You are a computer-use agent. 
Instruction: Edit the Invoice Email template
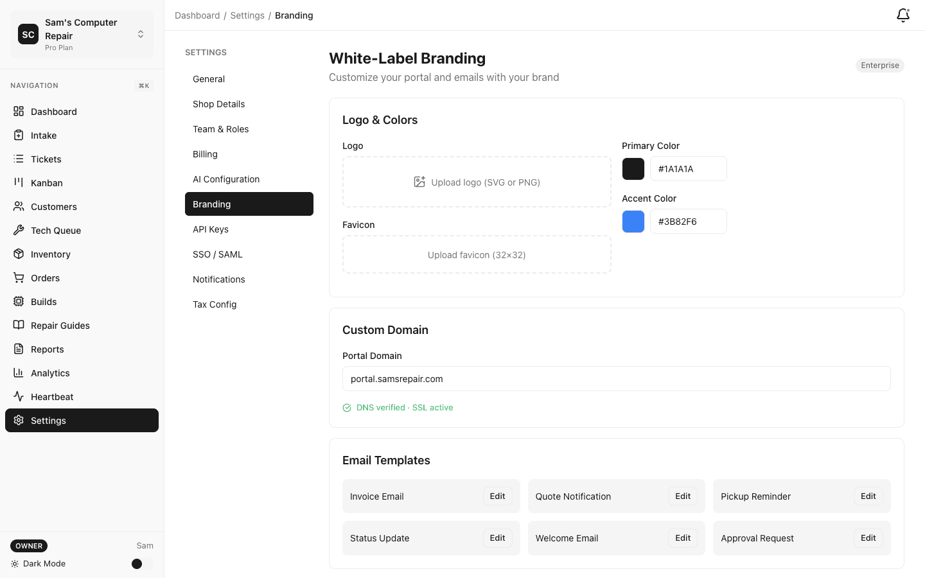click(497, 496)
